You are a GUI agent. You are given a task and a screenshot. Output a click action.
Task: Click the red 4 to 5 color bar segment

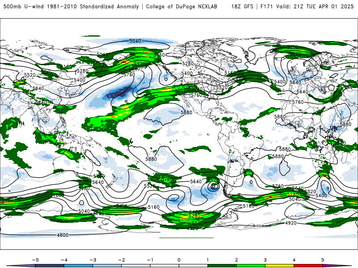[308, 266]
